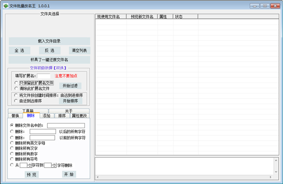Switch to 关于 tab

69,111
